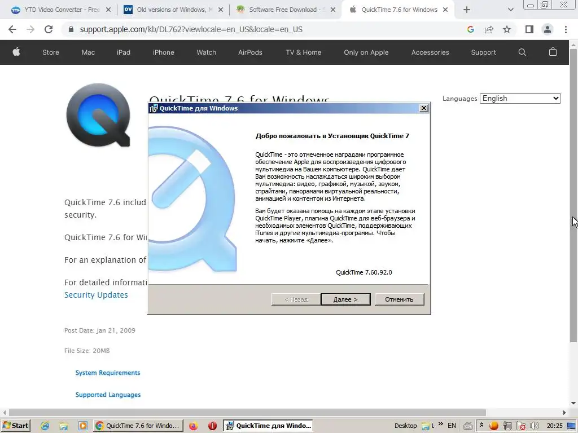Open the media player taskbar icon
The image size is (578, 433).
pyautogui.click(x=83, y=426)
